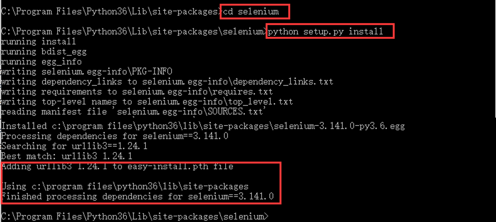Click the final empty command prompt line
This screenshot has height=222, width=496.
(x=133, y=216)
